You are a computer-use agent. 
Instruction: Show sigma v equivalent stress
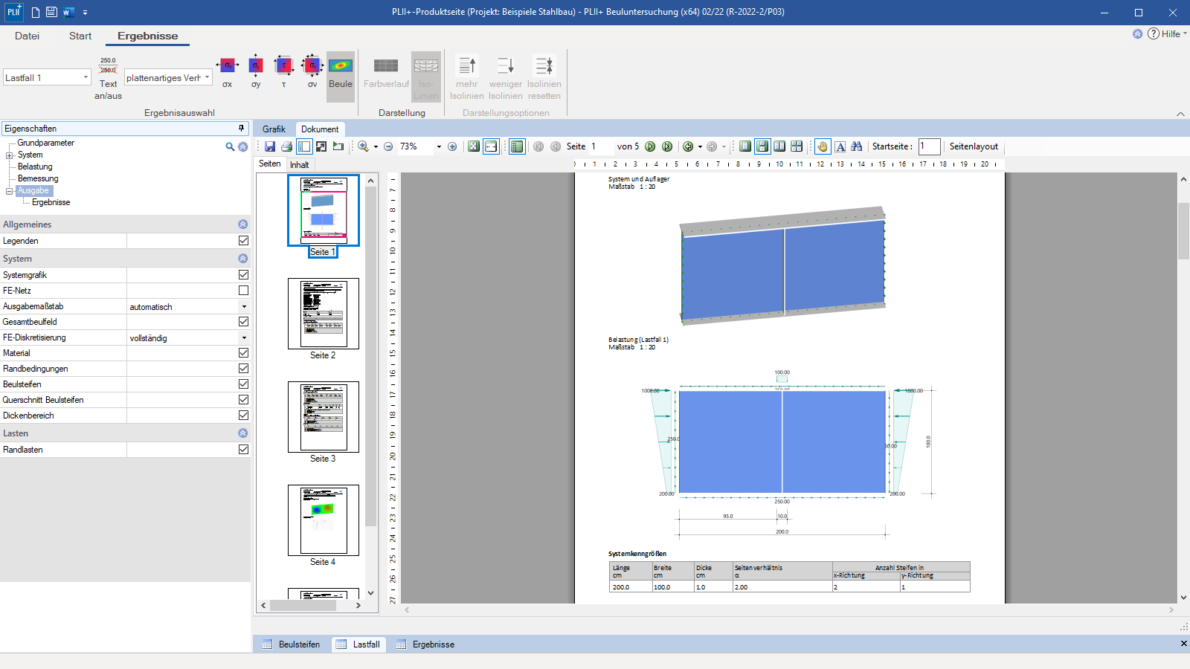click(x=312, y=72)
